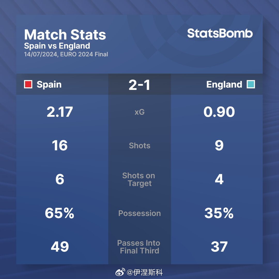This screenshot has width=279, height=279.
Task: Click the Shots row label
Action: click(x=139, y=146)
